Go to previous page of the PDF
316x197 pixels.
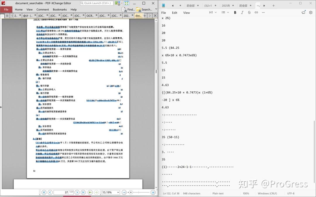[x=50, y=192]
